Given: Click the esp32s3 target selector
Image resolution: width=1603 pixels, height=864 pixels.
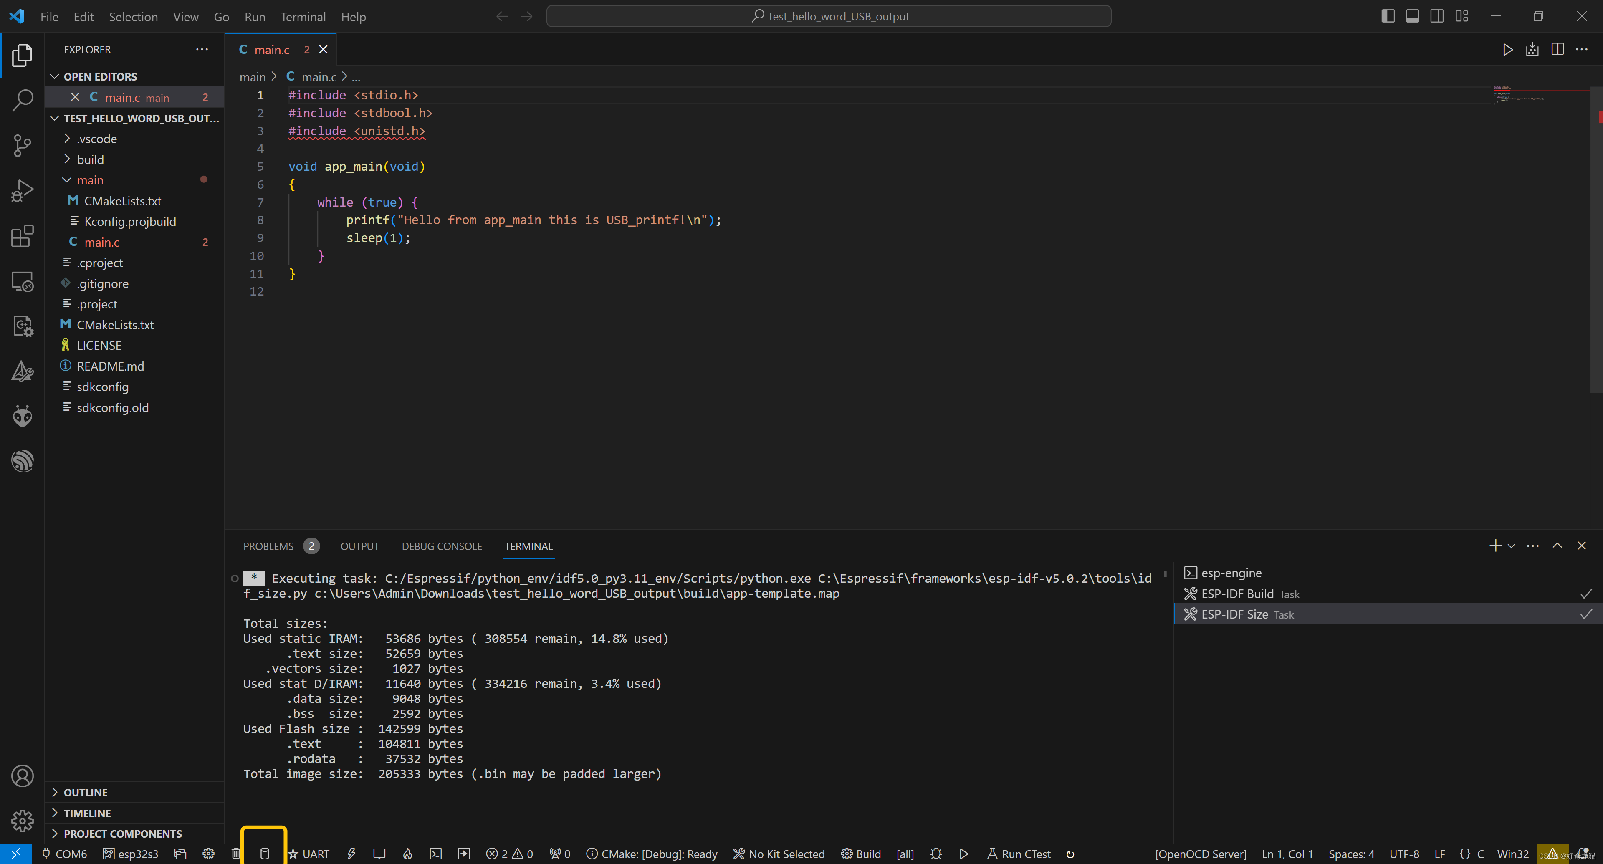Looking at the screenshot, I should (x=131, y=854).
